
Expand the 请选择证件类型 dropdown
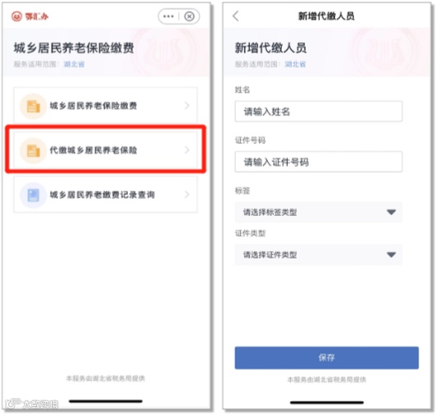pos(318,254)
